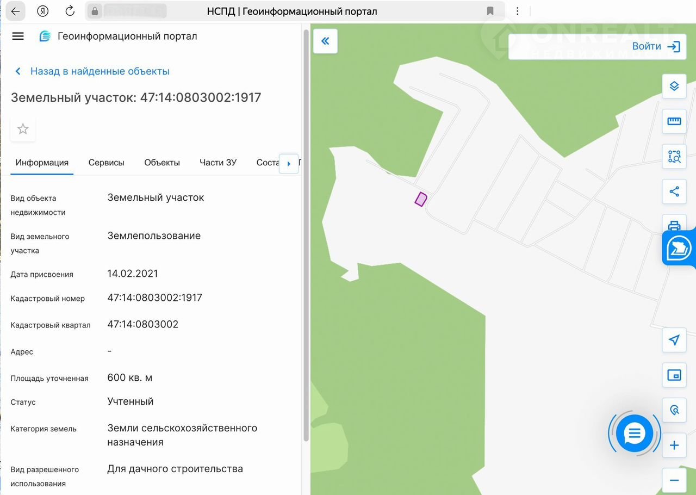This screenshot has height=495, width=696.
Task: Select the ruler measurement tool
Action: [674, 121]
